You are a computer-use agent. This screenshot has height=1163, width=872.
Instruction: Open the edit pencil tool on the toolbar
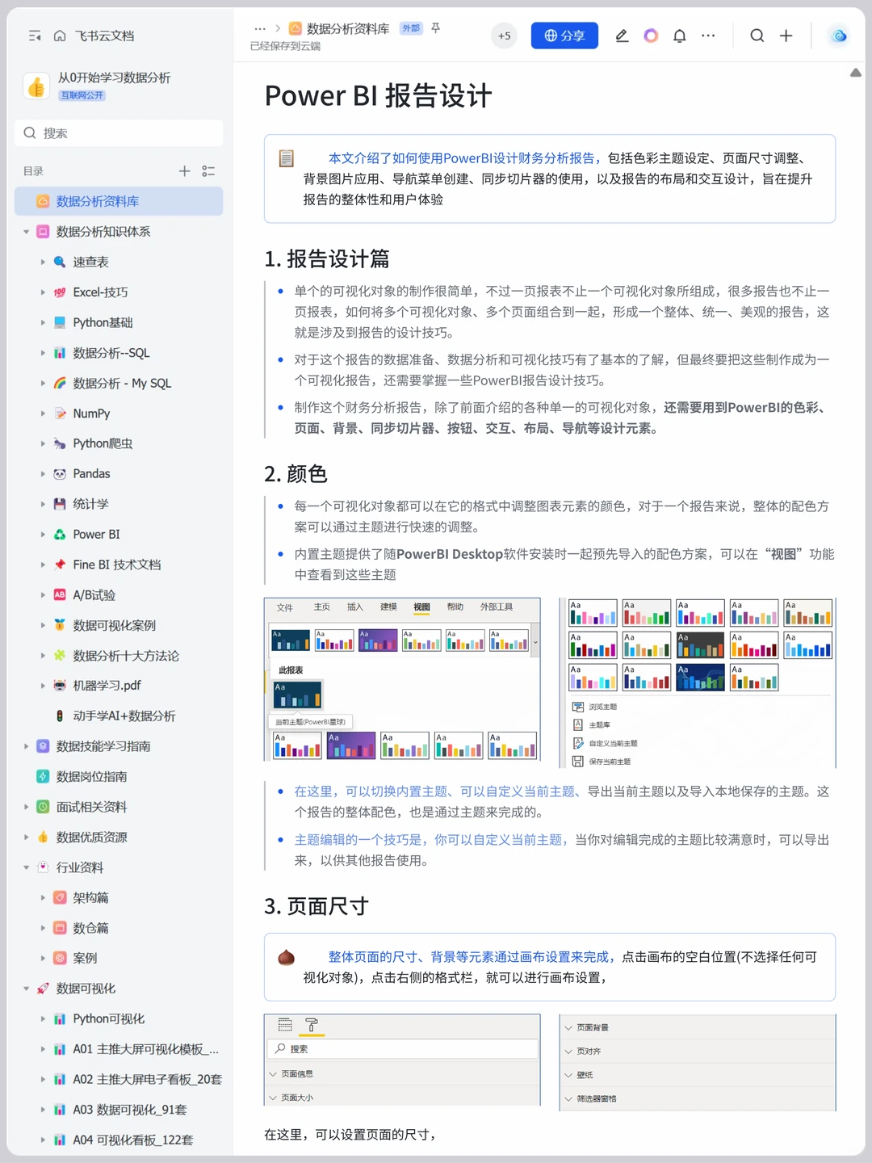tap(622, 36)
